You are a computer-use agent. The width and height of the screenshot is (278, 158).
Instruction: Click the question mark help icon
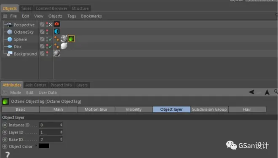click(x=8, y=155)
